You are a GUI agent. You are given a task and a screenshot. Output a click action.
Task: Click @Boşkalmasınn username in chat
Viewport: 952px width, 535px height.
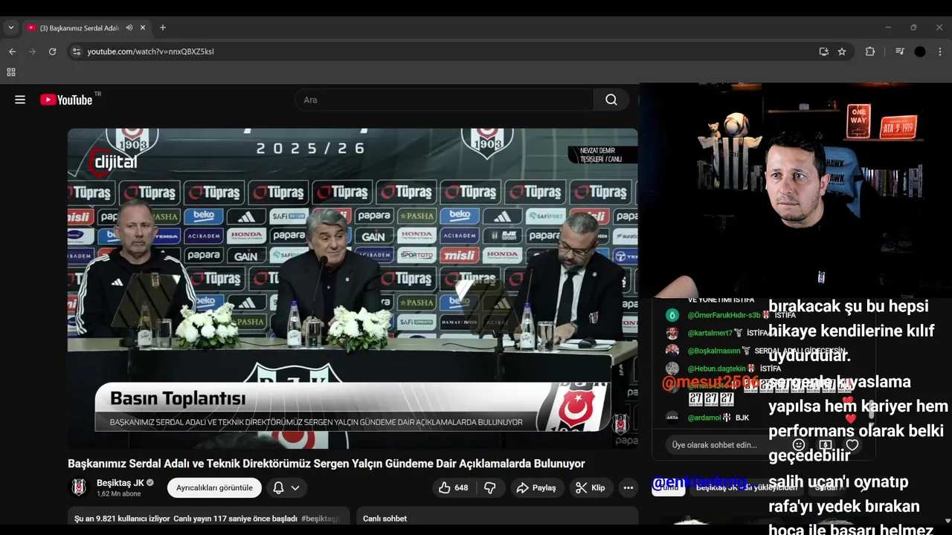pyautogui.click(x=714, y=351)
